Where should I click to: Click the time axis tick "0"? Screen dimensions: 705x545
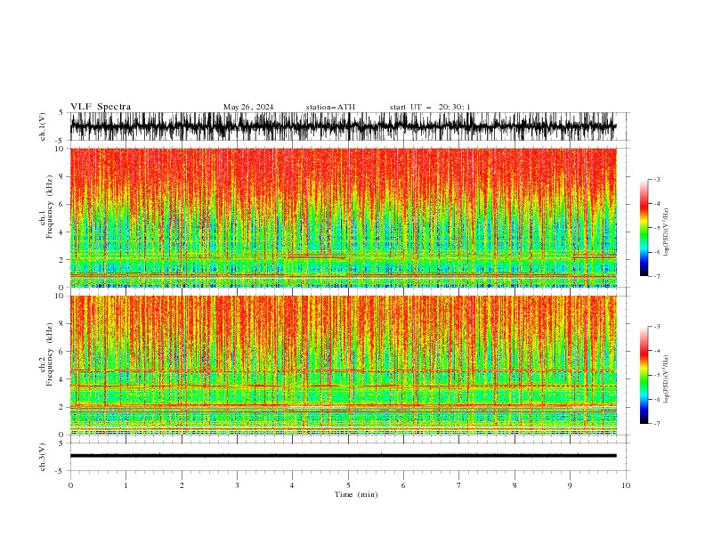point(70,485)
